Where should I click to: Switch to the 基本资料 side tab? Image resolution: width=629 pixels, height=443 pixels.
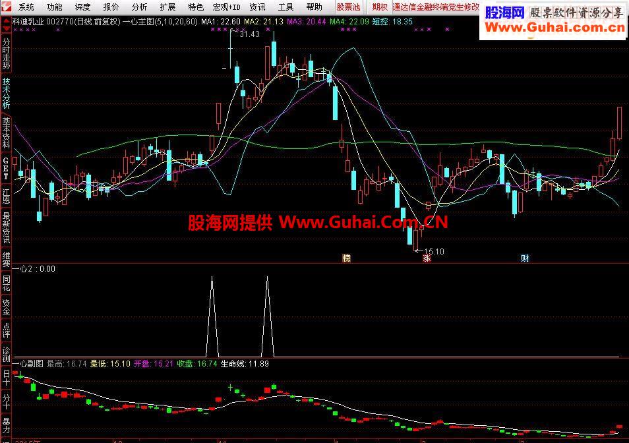pyautogui.click(x=6, y=133)
